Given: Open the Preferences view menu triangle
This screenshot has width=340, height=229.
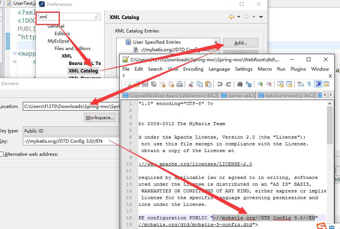Looking at the screenshot, I should pyautogui.click(x=261, y=17).
